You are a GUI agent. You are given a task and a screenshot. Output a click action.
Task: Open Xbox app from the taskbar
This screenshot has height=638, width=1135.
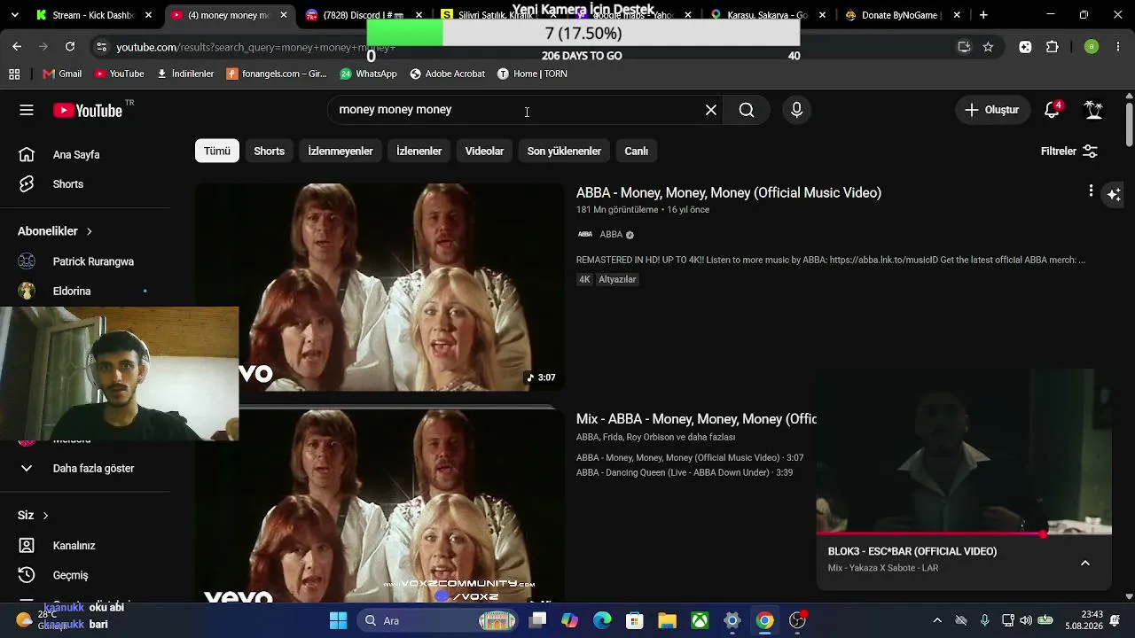pos(700,620)
